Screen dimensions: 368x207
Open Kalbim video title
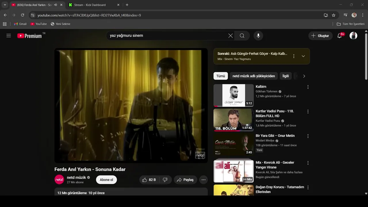[x=261, y=87]
